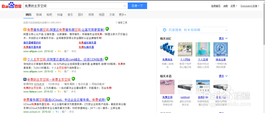Screen dimensions: 265x113
Task: Open the www.ucloud.cn URL text
Action: pos(32,112)
